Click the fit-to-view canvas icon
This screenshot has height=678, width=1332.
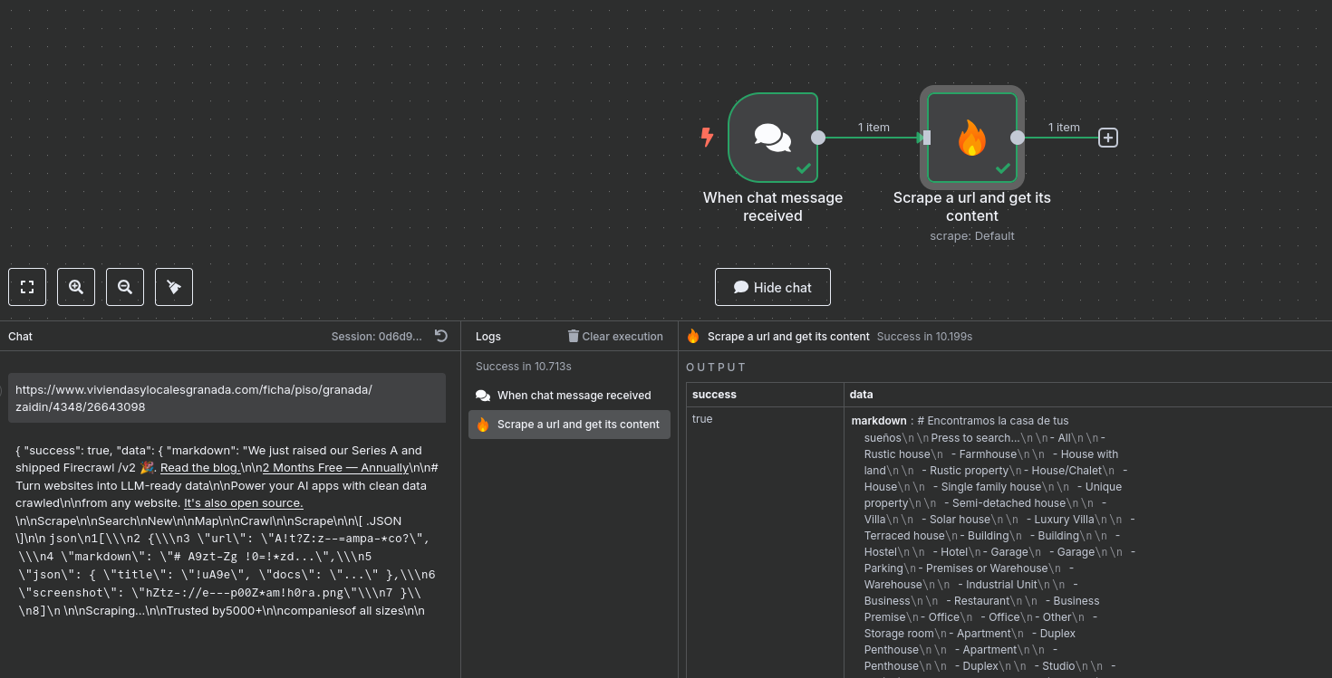click(27, 287)
